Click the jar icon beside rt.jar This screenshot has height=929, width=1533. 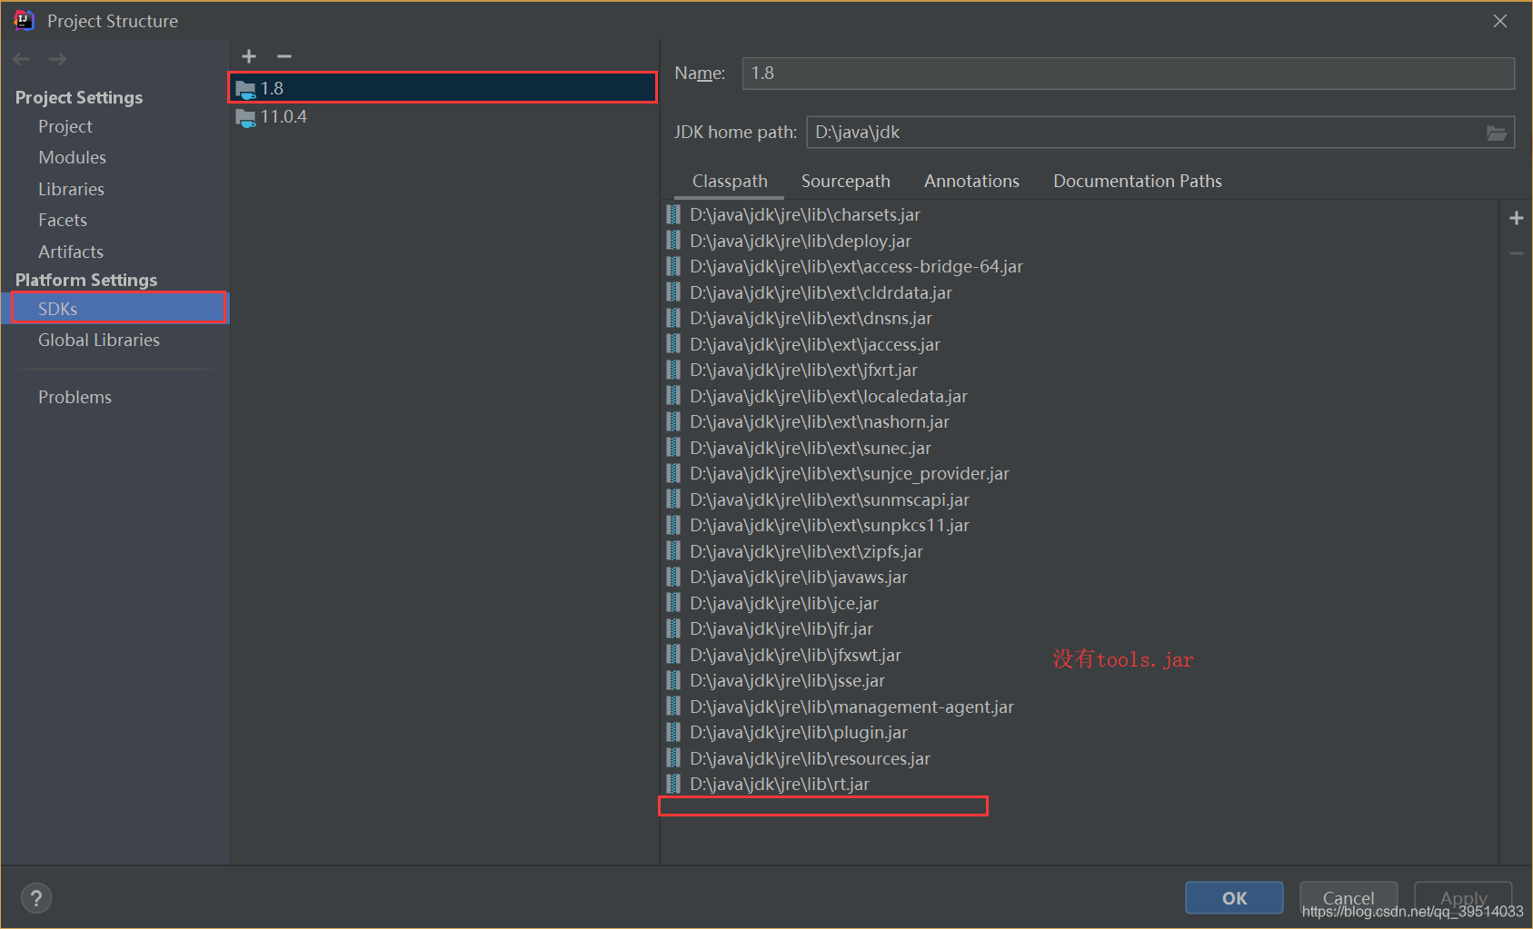[x=673, y=784]
